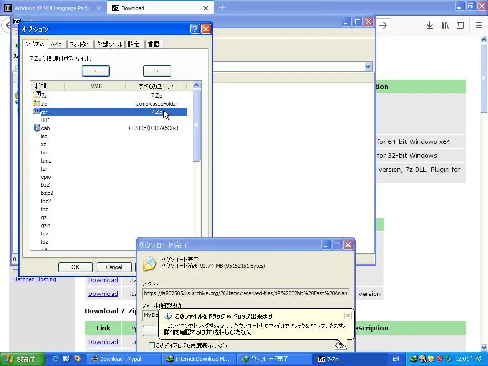This screenshot has height=366, width=488.
Task: Click the file type list scrollbar thumb
Action: click(196, 125)
